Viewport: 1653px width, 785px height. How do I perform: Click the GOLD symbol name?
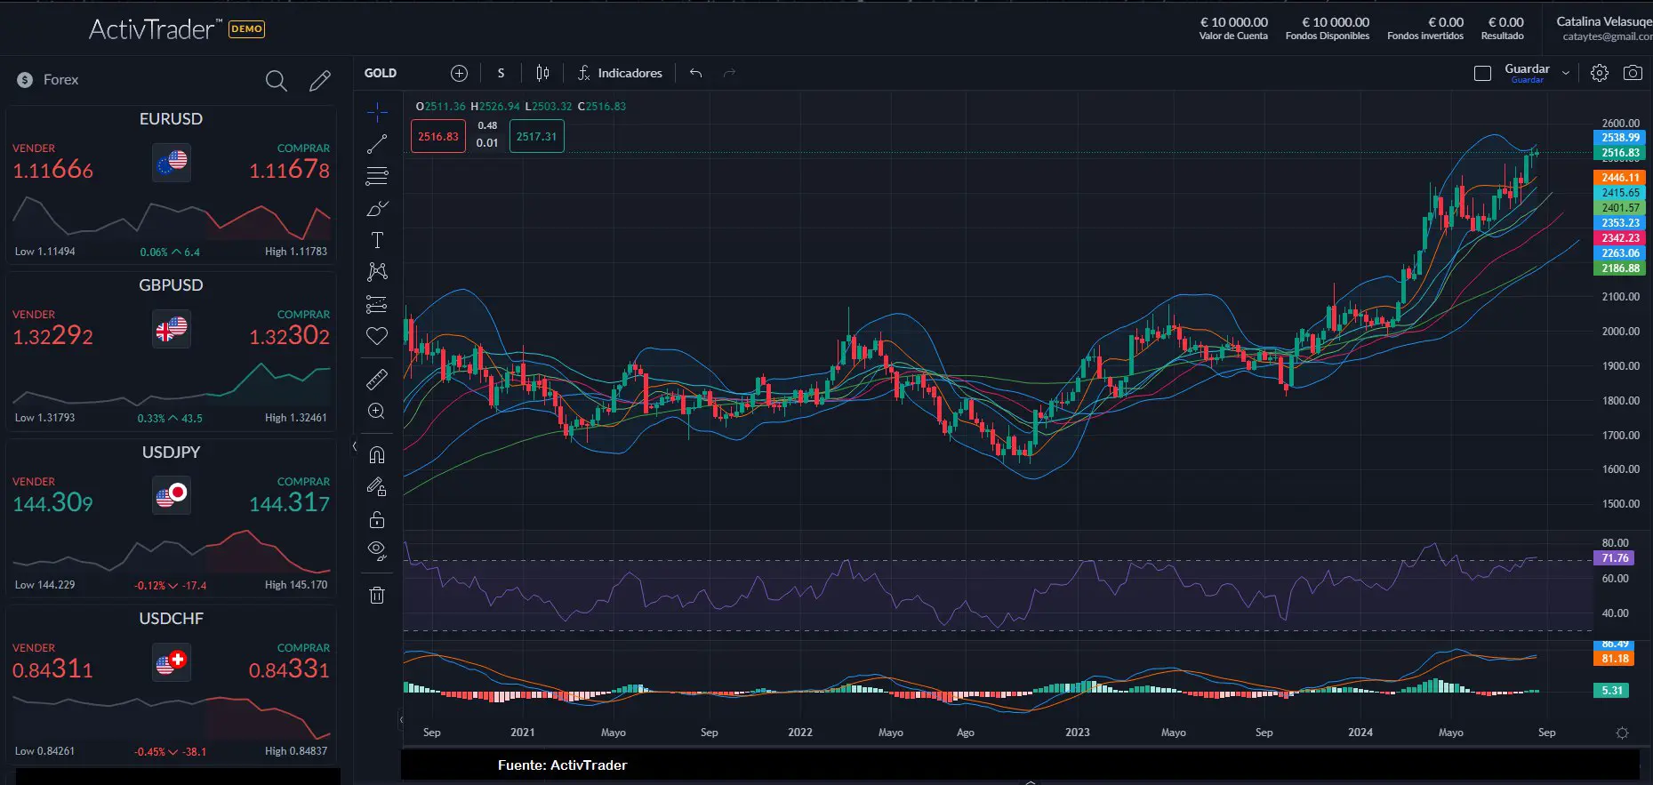(381, 73)
